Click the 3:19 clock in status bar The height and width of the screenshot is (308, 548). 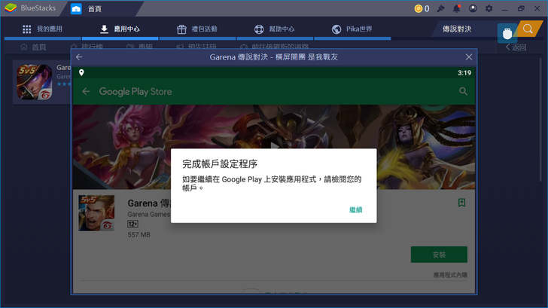[x=464, y=73]
